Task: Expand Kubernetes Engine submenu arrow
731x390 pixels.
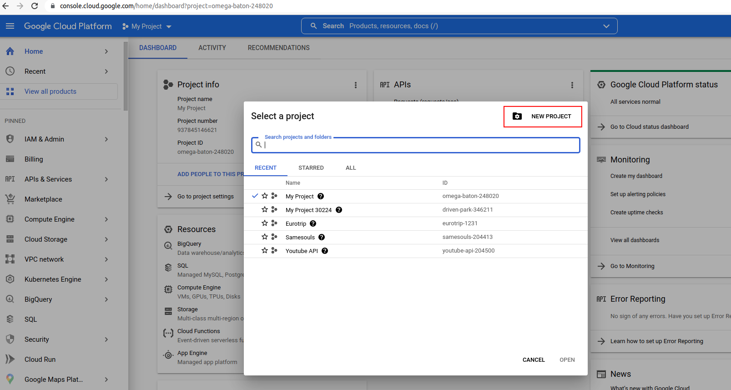Action: 106,279
